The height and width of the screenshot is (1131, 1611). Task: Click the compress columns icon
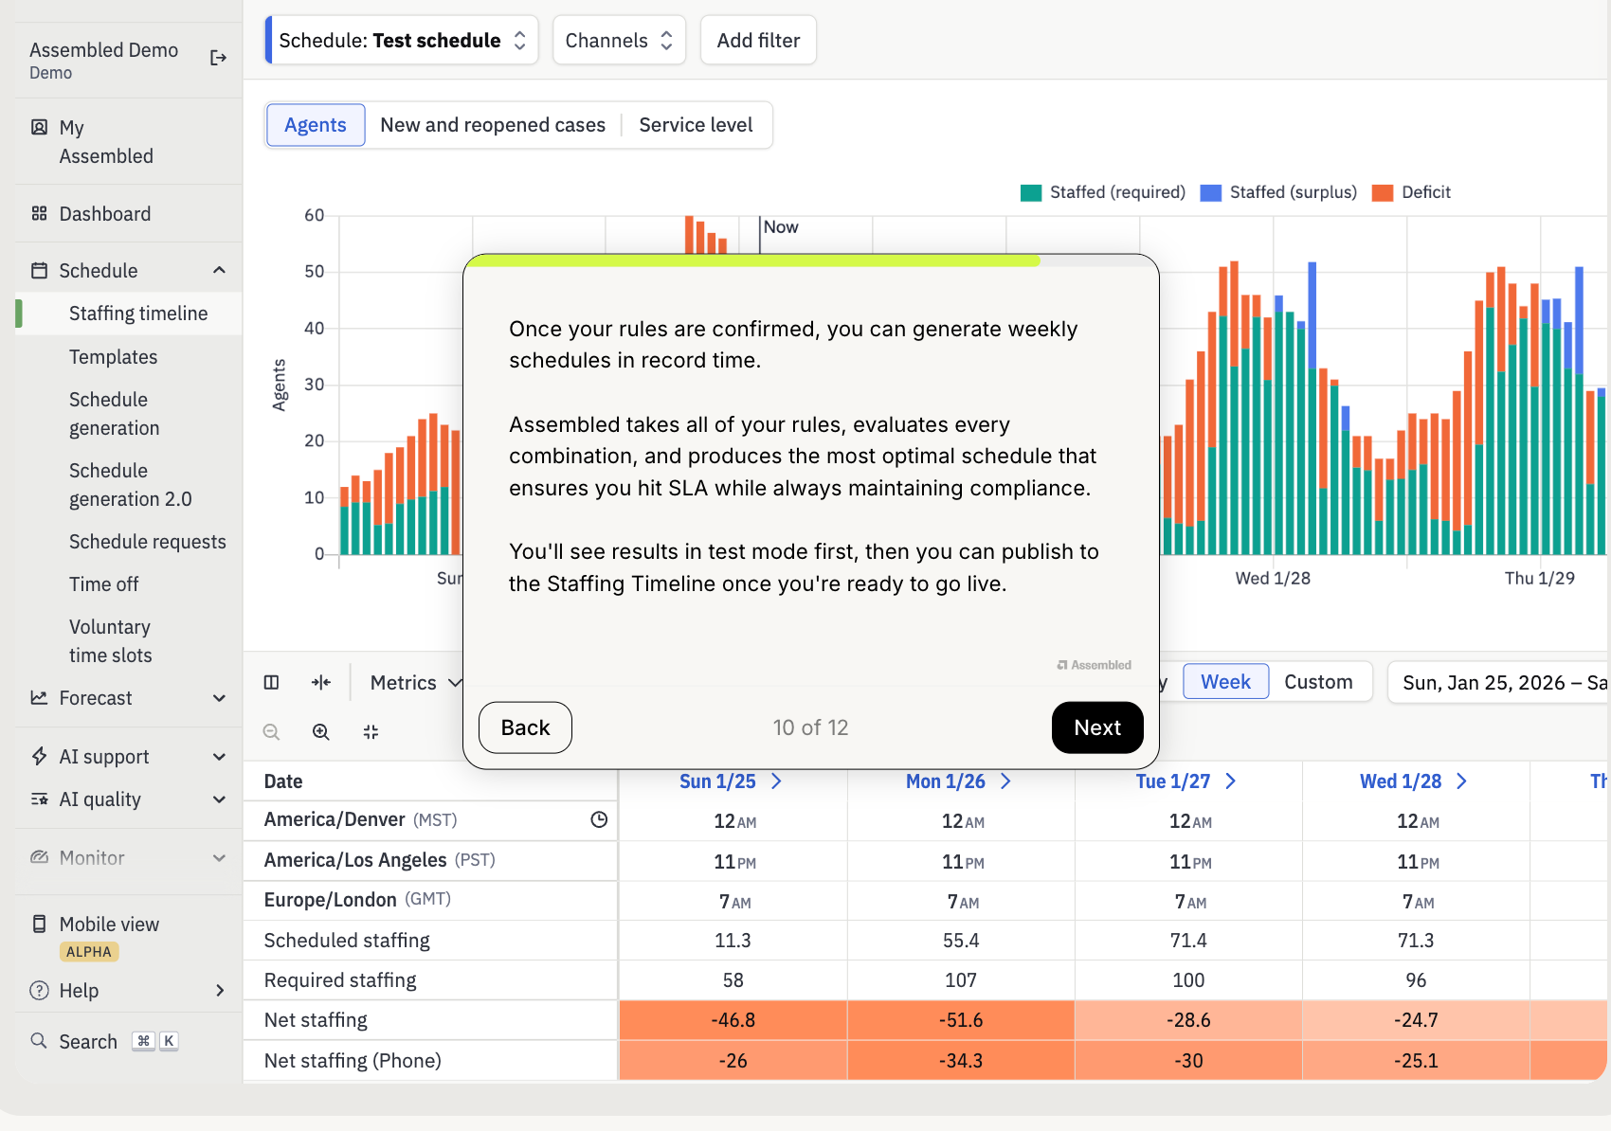point(321,682)
